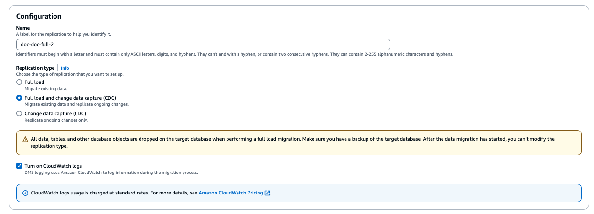Click into the Name field containing doc-doc-full-2
The width and height of the screenshot is (594, 214).
203,44
